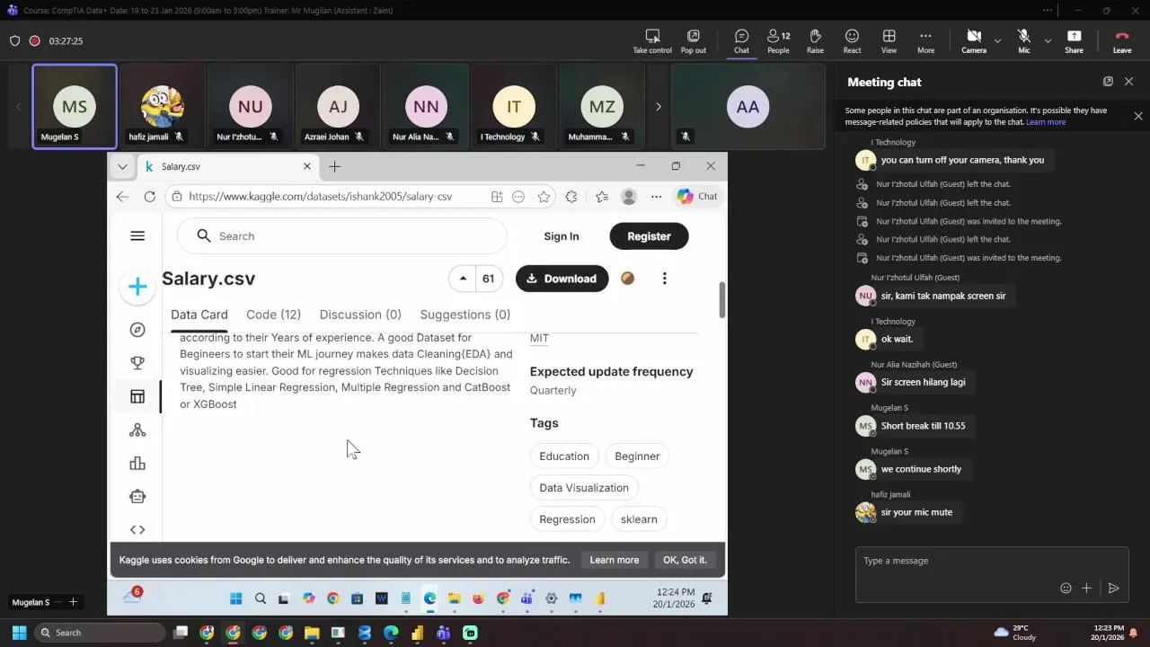This screenshot has width=1150, height=647.
Task: Select hafiz jamali participant tile
Action: point(163,106)
